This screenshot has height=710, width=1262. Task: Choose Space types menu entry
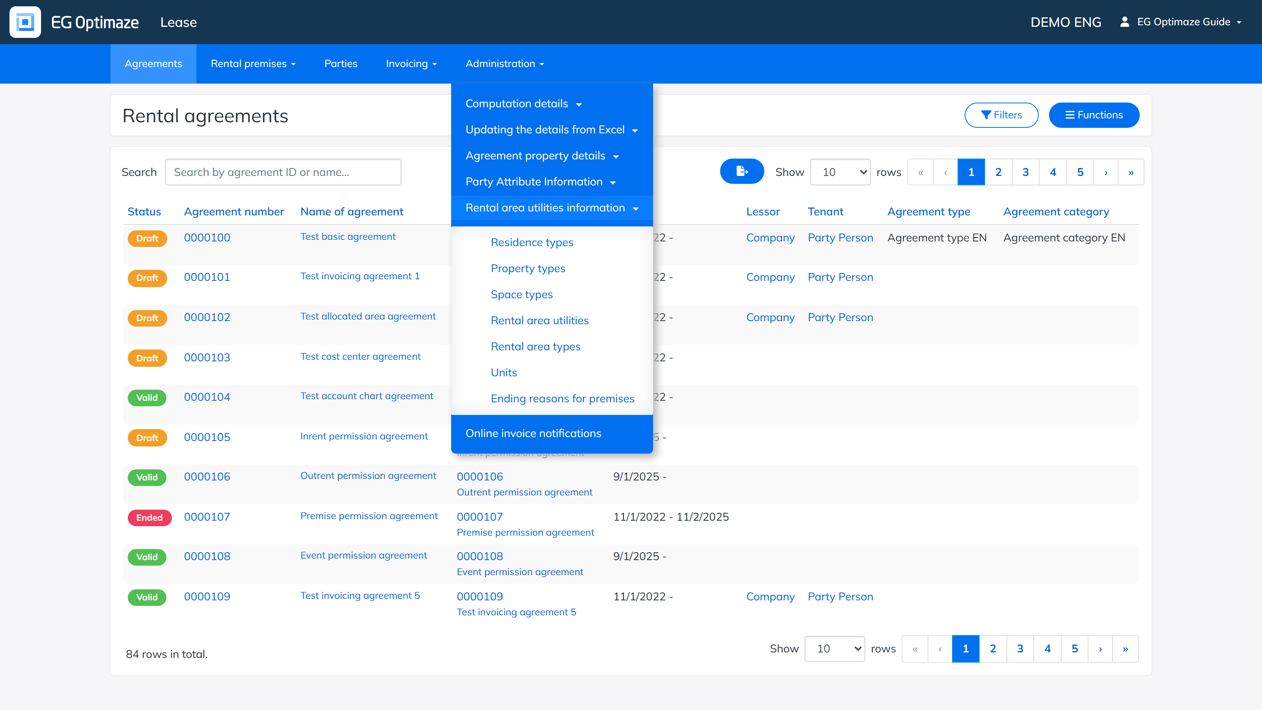point(522,295)
